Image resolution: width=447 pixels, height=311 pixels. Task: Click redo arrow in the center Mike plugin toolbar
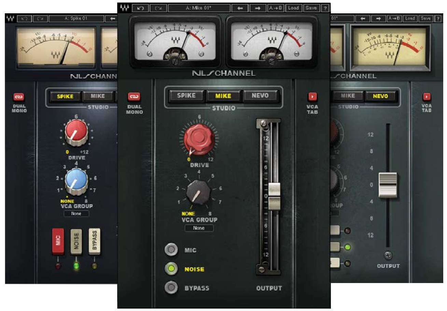pos(158,8)
